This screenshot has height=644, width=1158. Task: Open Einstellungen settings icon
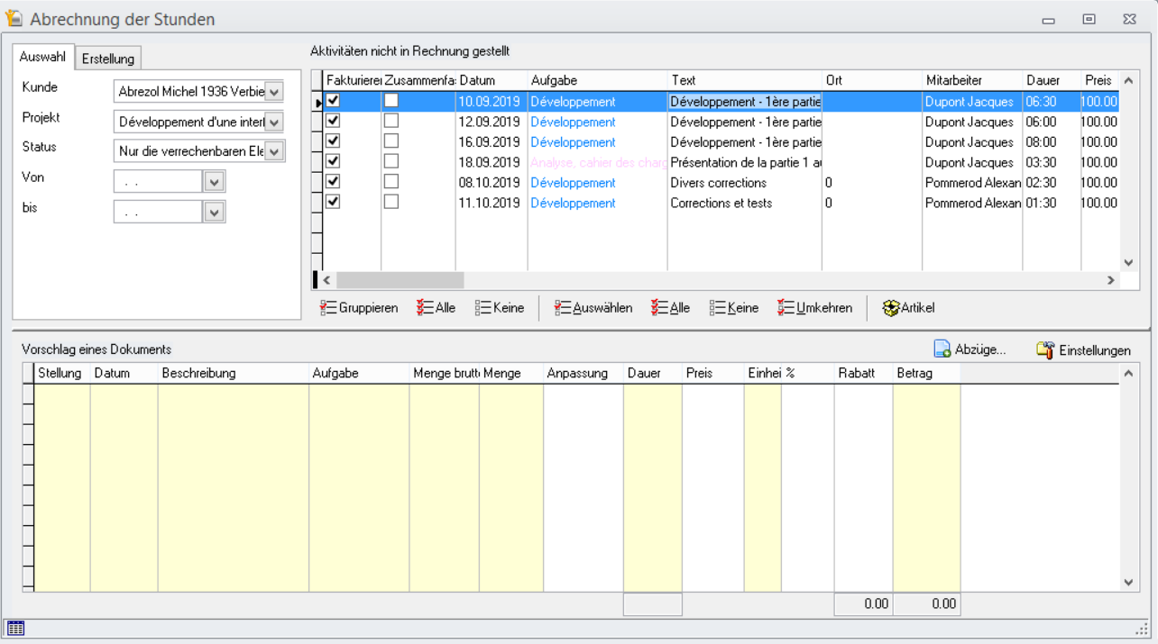(x=1045, y=349)
